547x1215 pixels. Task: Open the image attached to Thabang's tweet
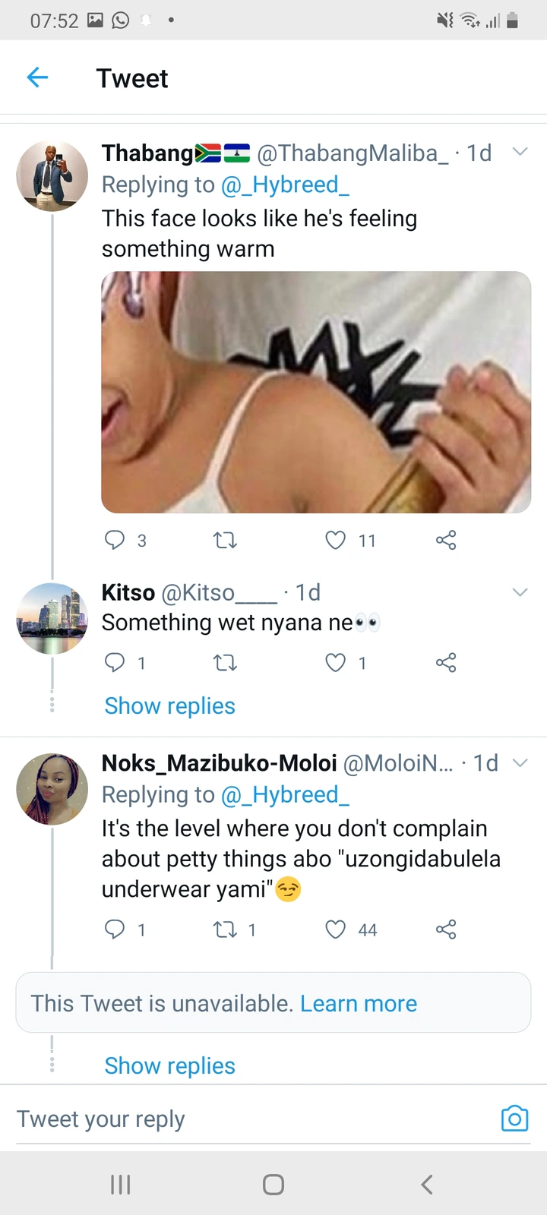pos(316,392)
